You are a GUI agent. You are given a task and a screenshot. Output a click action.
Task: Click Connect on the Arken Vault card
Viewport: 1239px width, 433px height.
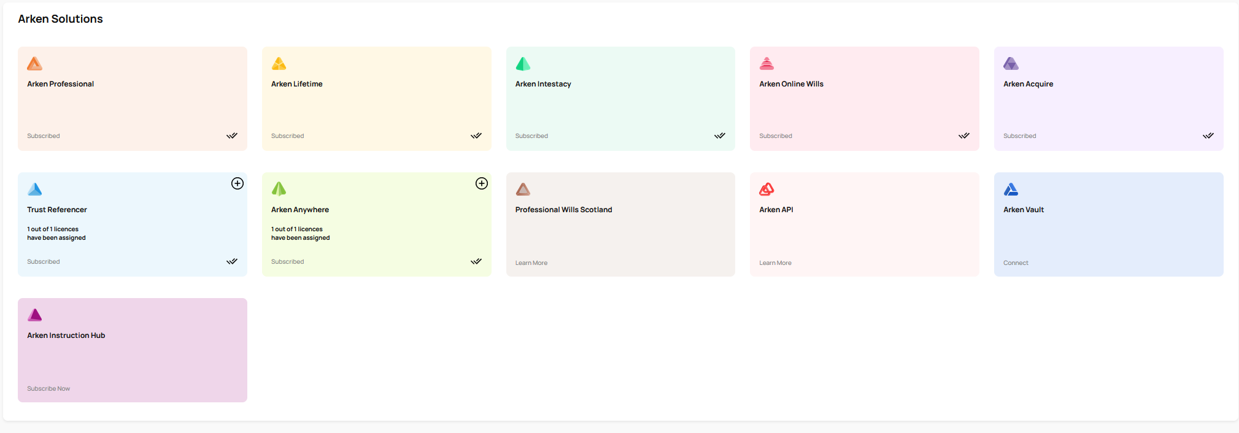click(x=1016, y=263)
